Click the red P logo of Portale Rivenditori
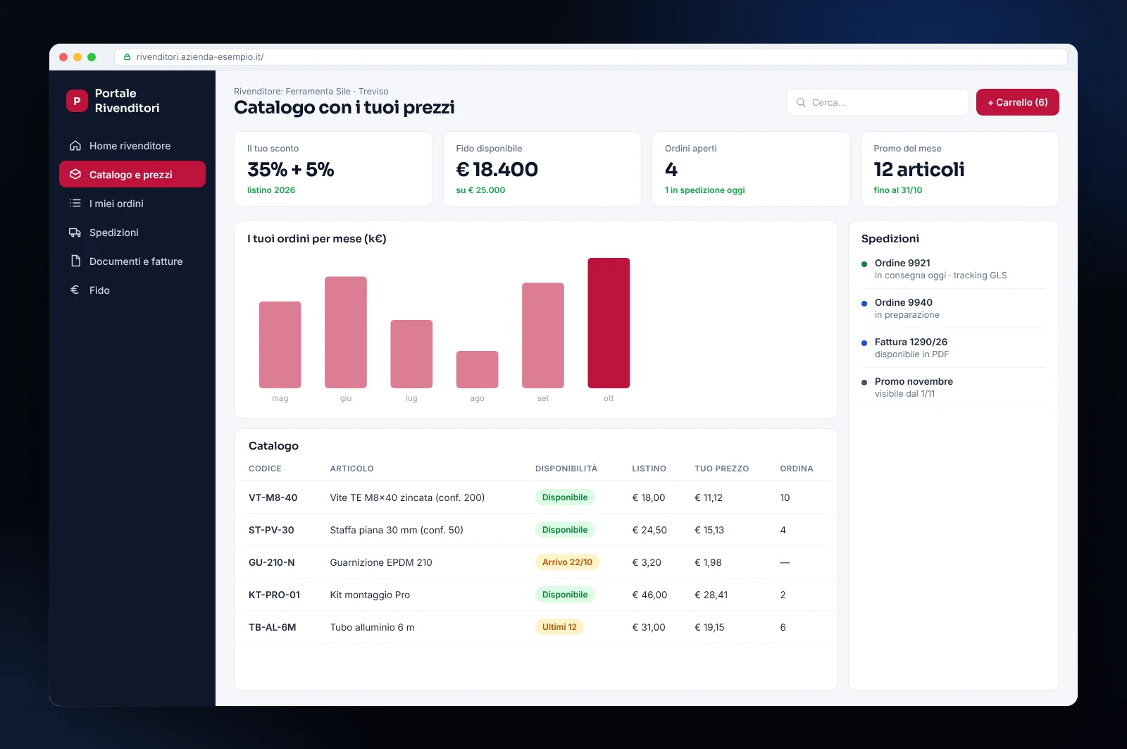Screen dimensions: 1127x749 (77, 101)
